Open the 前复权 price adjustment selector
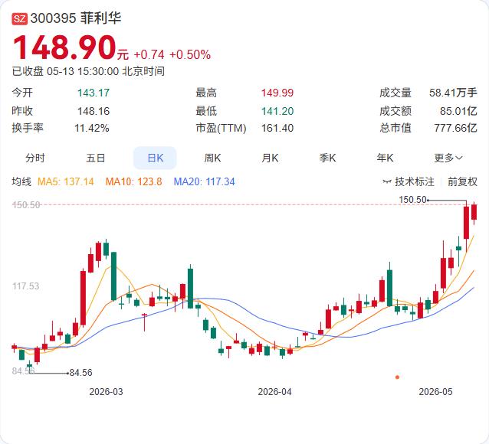The width and height of the screenshot is (489, 444). [x=462, y=181]
